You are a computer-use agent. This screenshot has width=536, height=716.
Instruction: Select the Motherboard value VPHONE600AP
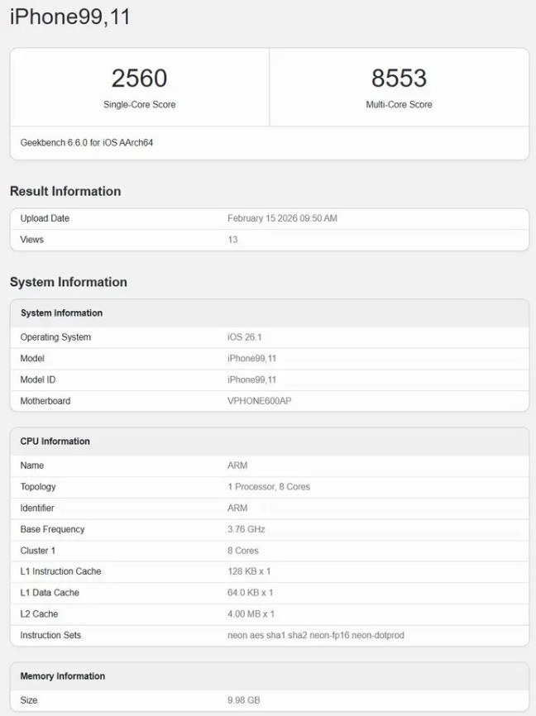(x=260, y=401)
